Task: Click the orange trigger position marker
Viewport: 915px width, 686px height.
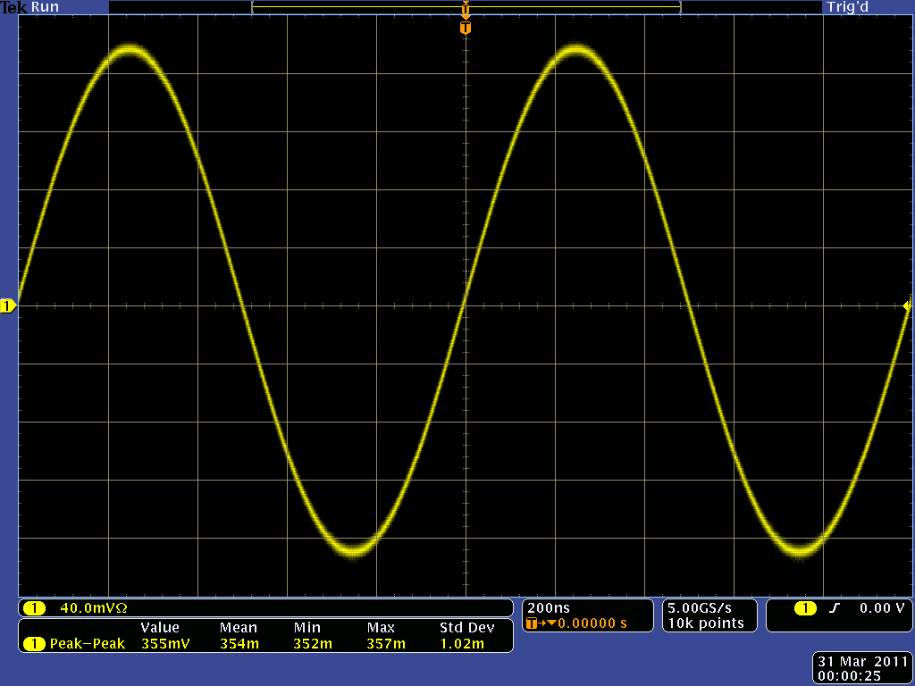Action: tap(465, 27)
